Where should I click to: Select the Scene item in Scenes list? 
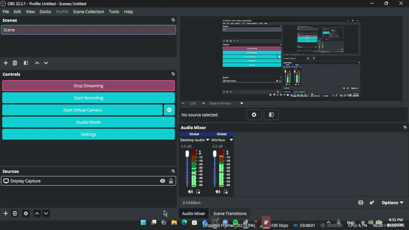pyautogui.click(x=89, y=30)
